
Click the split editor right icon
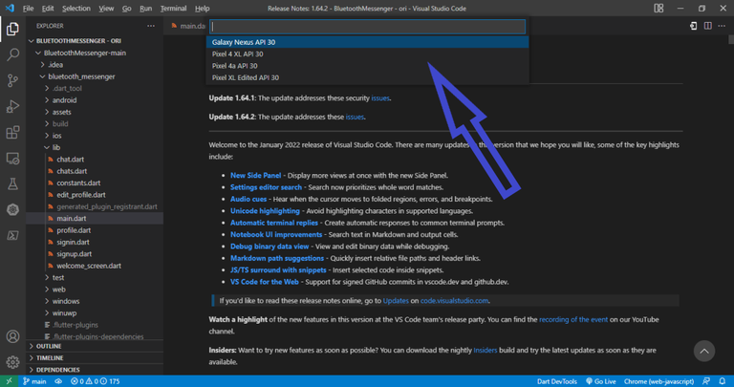point(708,26)
